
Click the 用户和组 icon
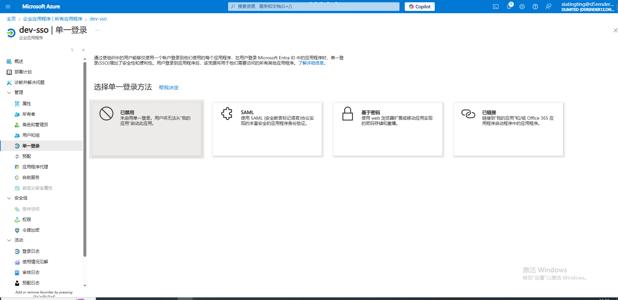(17, 135)
